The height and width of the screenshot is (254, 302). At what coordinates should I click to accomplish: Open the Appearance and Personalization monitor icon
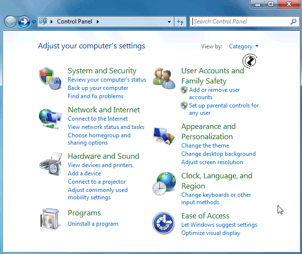164,135
